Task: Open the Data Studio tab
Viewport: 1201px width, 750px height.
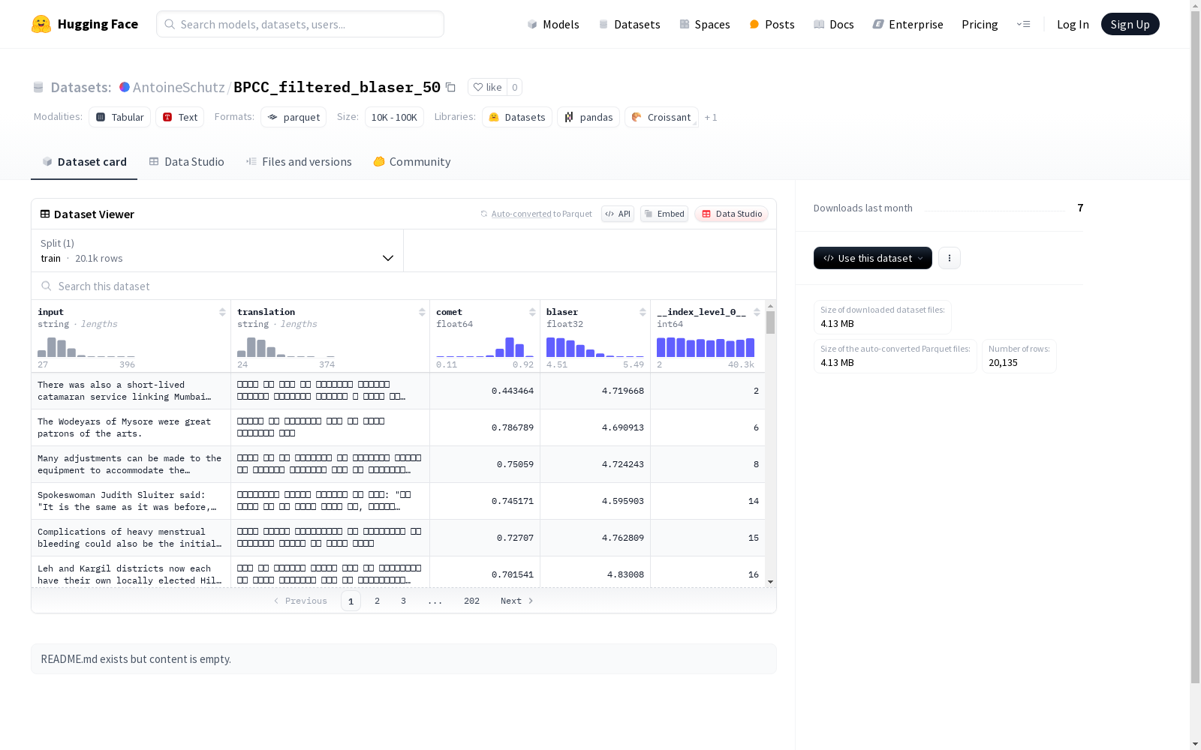Action: coord(187,162)
